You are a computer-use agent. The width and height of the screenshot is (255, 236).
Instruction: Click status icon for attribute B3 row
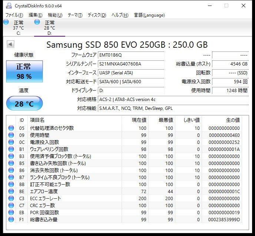[11, 156]
